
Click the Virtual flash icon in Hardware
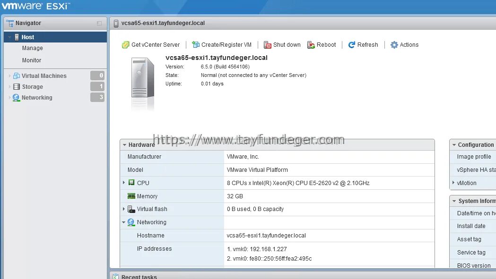click(131, 209)
